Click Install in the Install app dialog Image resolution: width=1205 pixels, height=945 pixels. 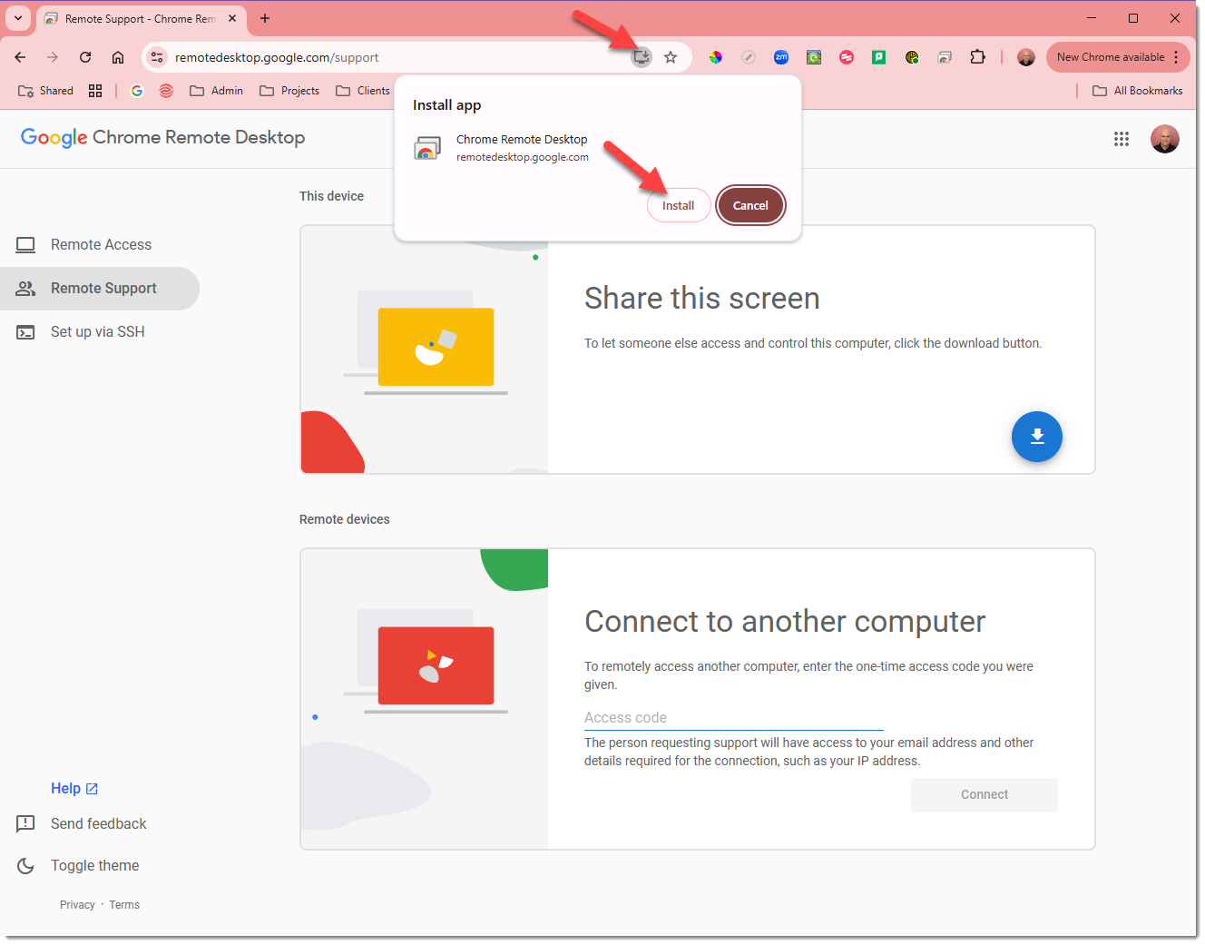click(x=678, y=206)
